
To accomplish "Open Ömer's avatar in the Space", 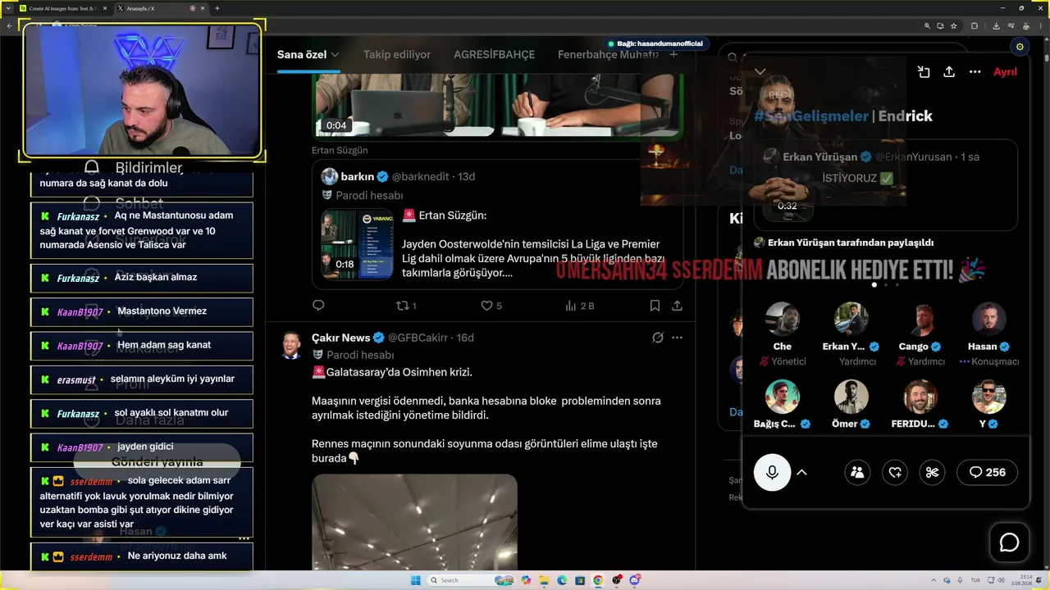I will pos(851,397).
